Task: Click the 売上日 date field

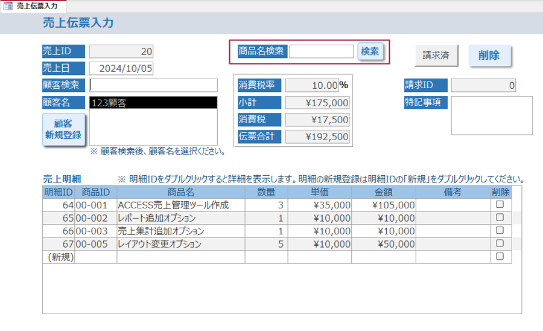Action: (x=121, y=68)
